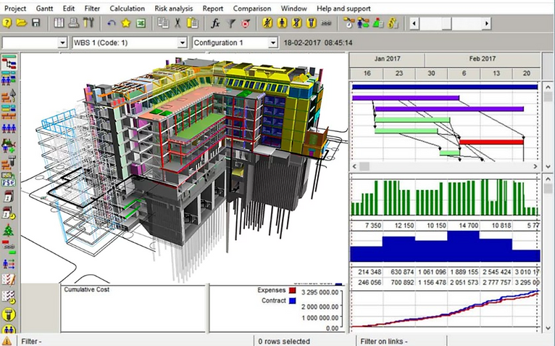Click the toolbar slider thumb

click(447, 24)
